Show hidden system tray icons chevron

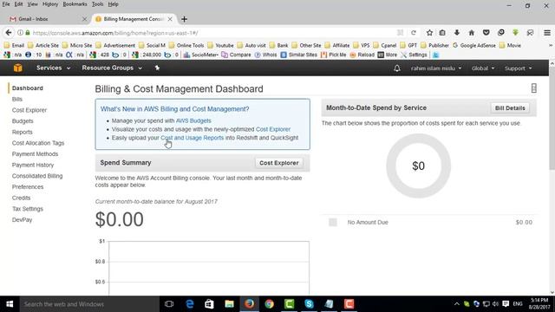[x=457, y=304]
